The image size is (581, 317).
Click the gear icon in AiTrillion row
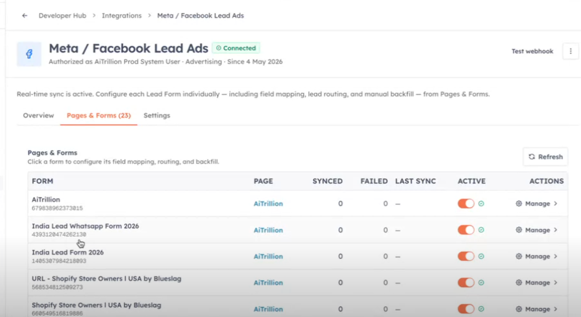(519, 204)
